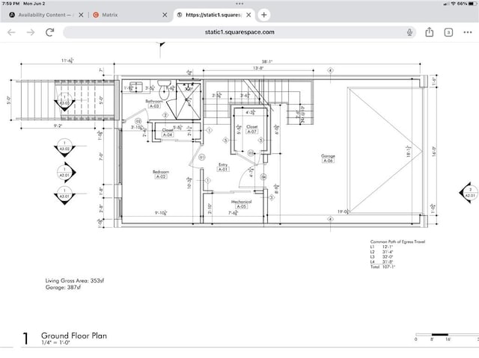Screen dimensions: 479x358
Task: Add a new tab with the plus button
Action: point(264,15)
